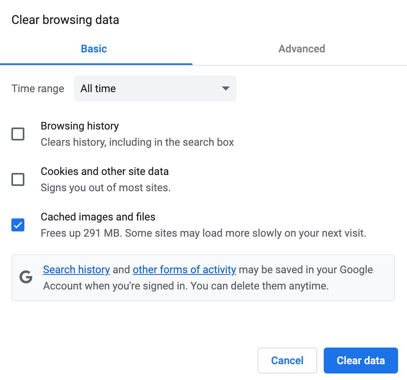Switch to the Advanced tab
Image resolution: width=407 pixels, height=380 pixels.
pos(301,48)
